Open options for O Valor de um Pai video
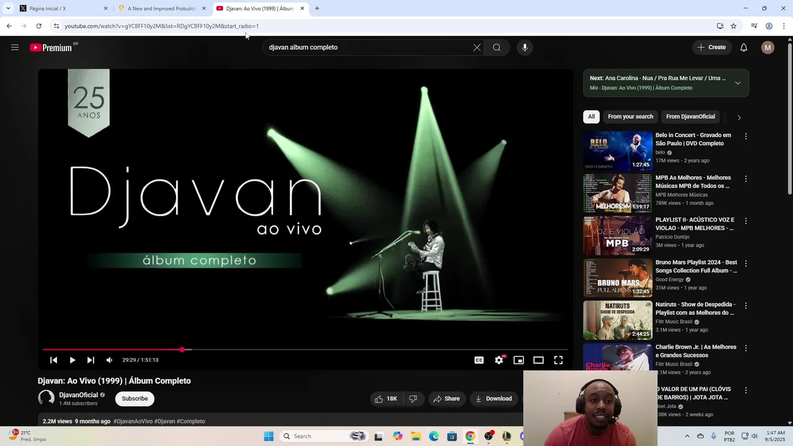 [745, 390]
